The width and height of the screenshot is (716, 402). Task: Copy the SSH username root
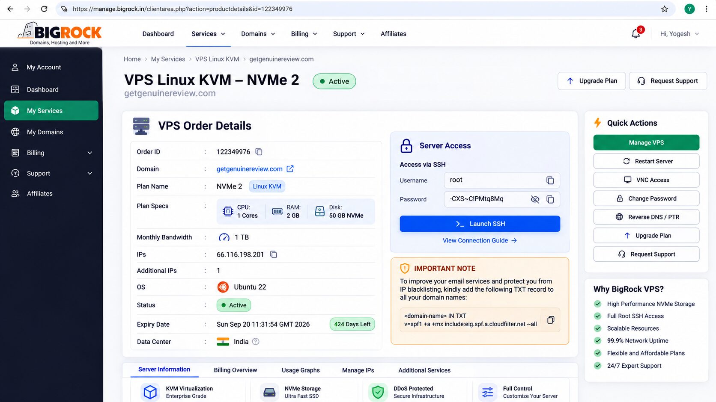coord(550,180)
